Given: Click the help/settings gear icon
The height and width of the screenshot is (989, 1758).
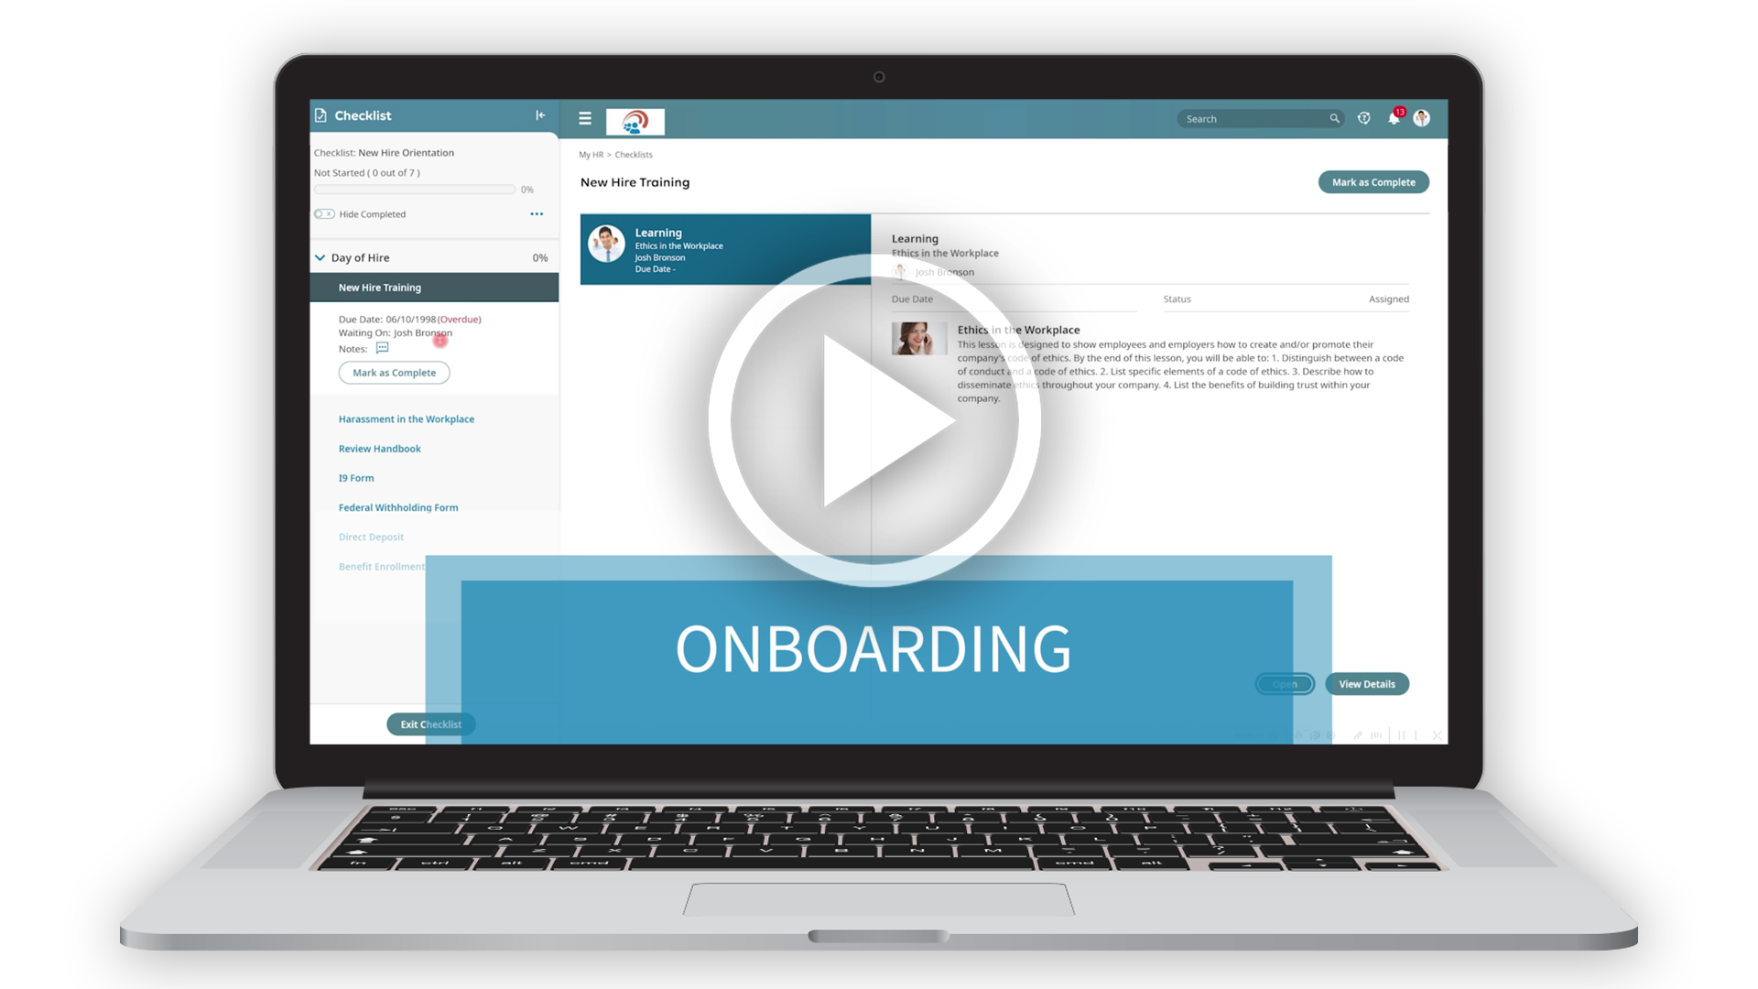Looking at the screenshot, I should click(1364, 118).
